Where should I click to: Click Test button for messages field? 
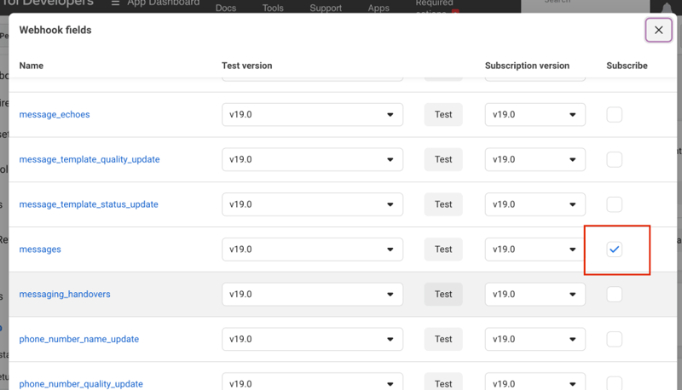pos(443,249)
